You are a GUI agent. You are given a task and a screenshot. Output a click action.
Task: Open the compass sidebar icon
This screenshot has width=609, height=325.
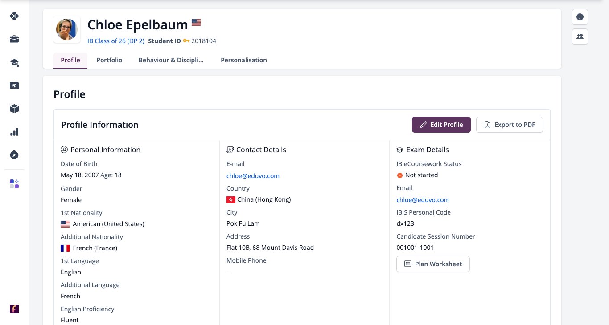click(14, 155)
